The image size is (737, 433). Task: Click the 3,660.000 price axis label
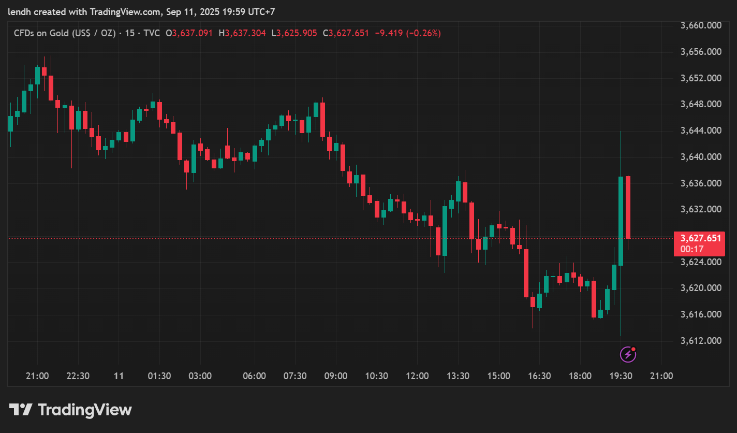(701, 25)
